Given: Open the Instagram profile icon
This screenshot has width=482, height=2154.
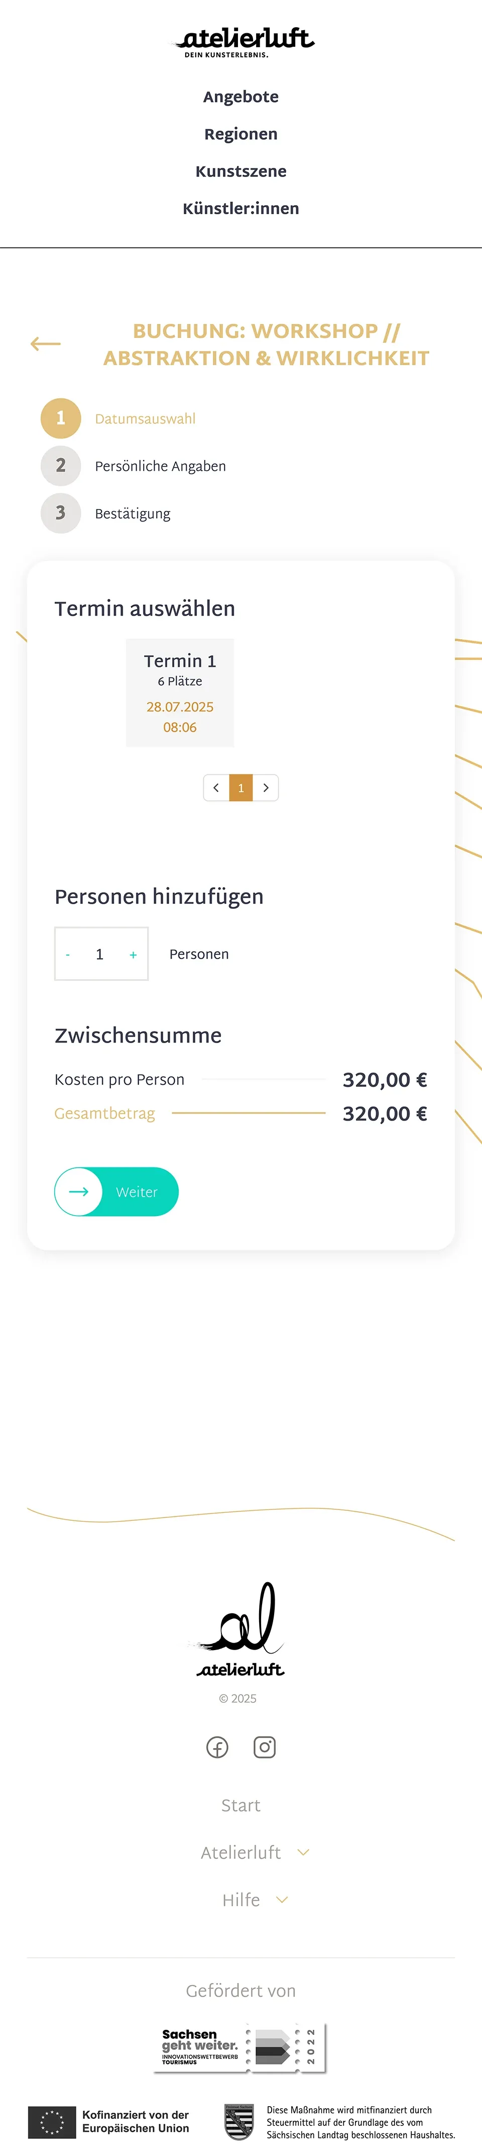Looking at the screenshot, I should (265, 1747).
